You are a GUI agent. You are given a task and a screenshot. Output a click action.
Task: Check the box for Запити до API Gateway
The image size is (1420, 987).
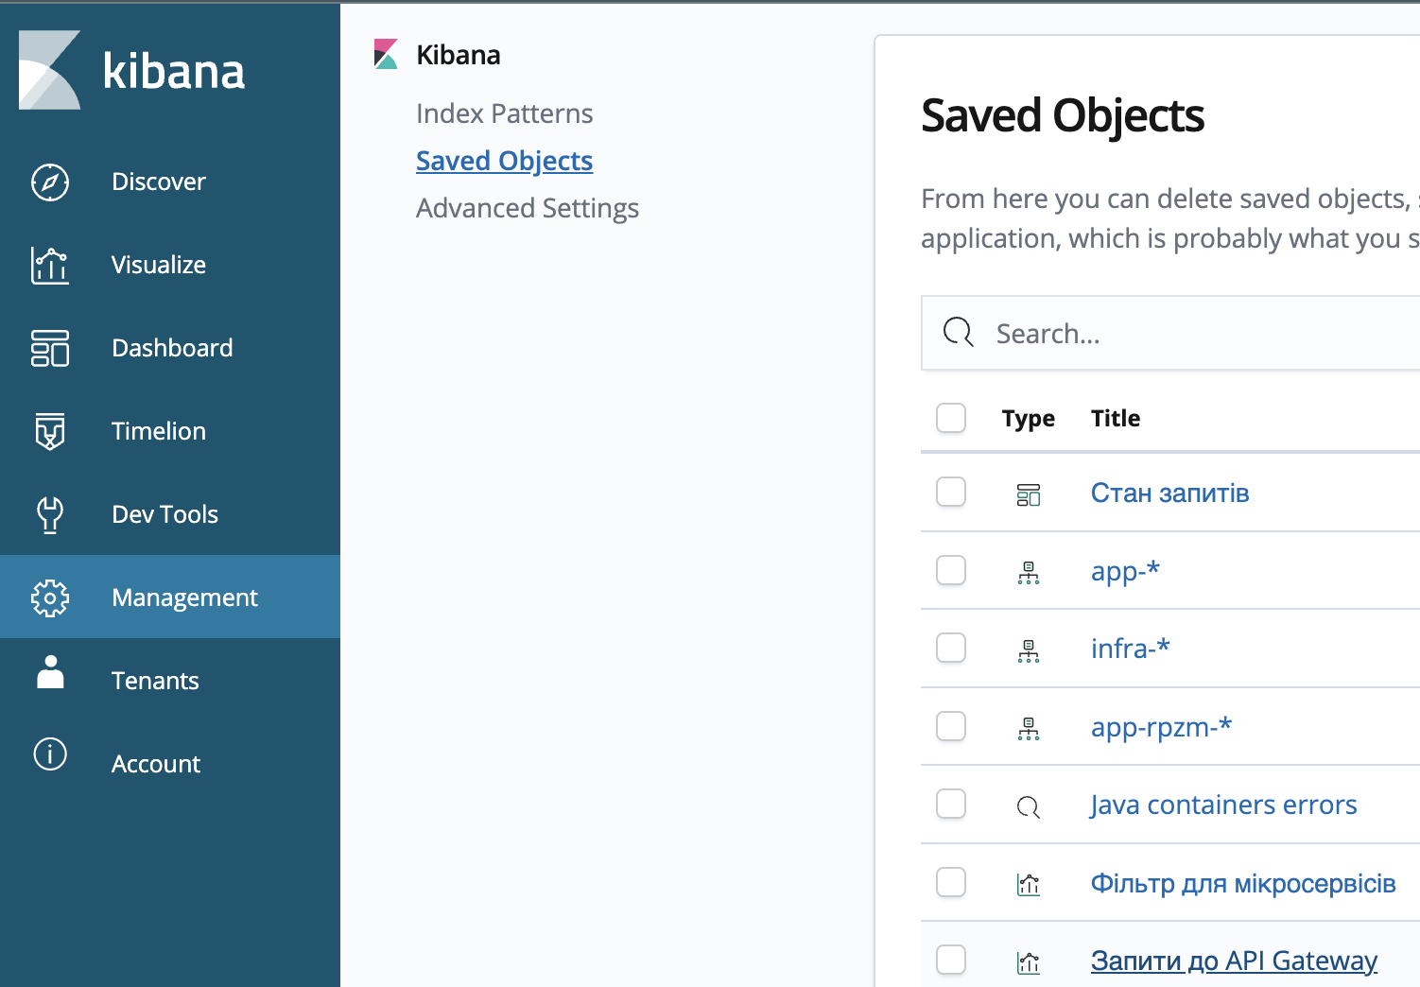tap(951, 960)
